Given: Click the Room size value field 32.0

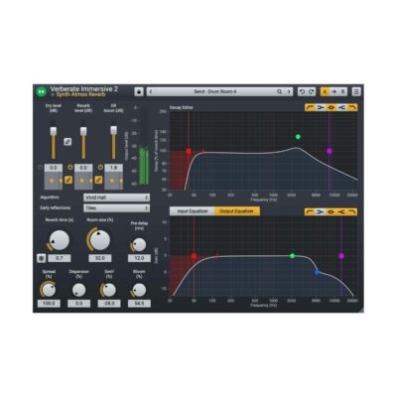Looking at the screenshot, I should (x=100, y=258).
